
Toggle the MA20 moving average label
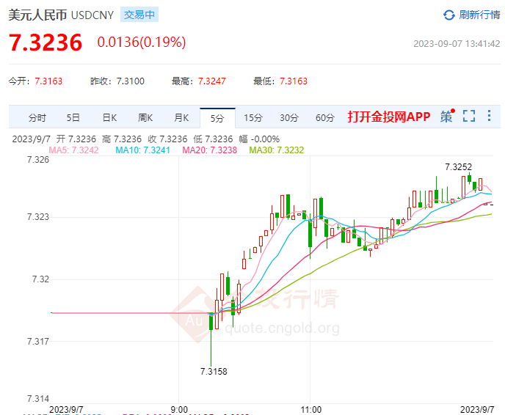(210, 150)
